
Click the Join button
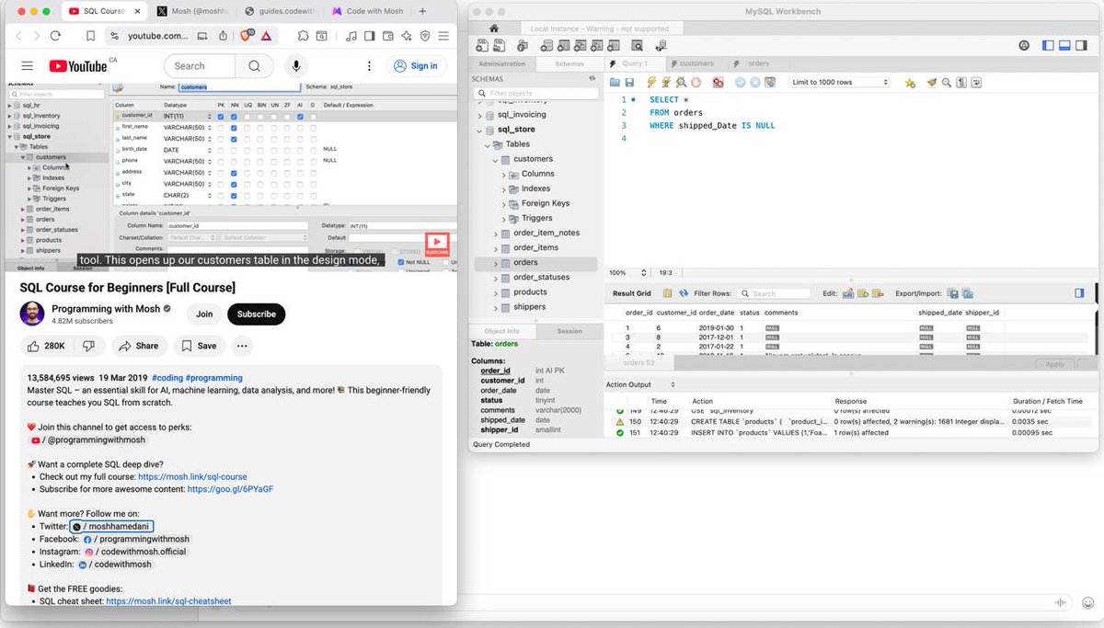[x=204, y=314]
